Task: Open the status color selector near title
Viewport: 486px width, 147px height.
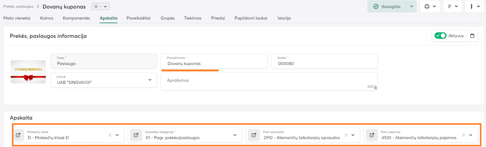Action: 100,6
